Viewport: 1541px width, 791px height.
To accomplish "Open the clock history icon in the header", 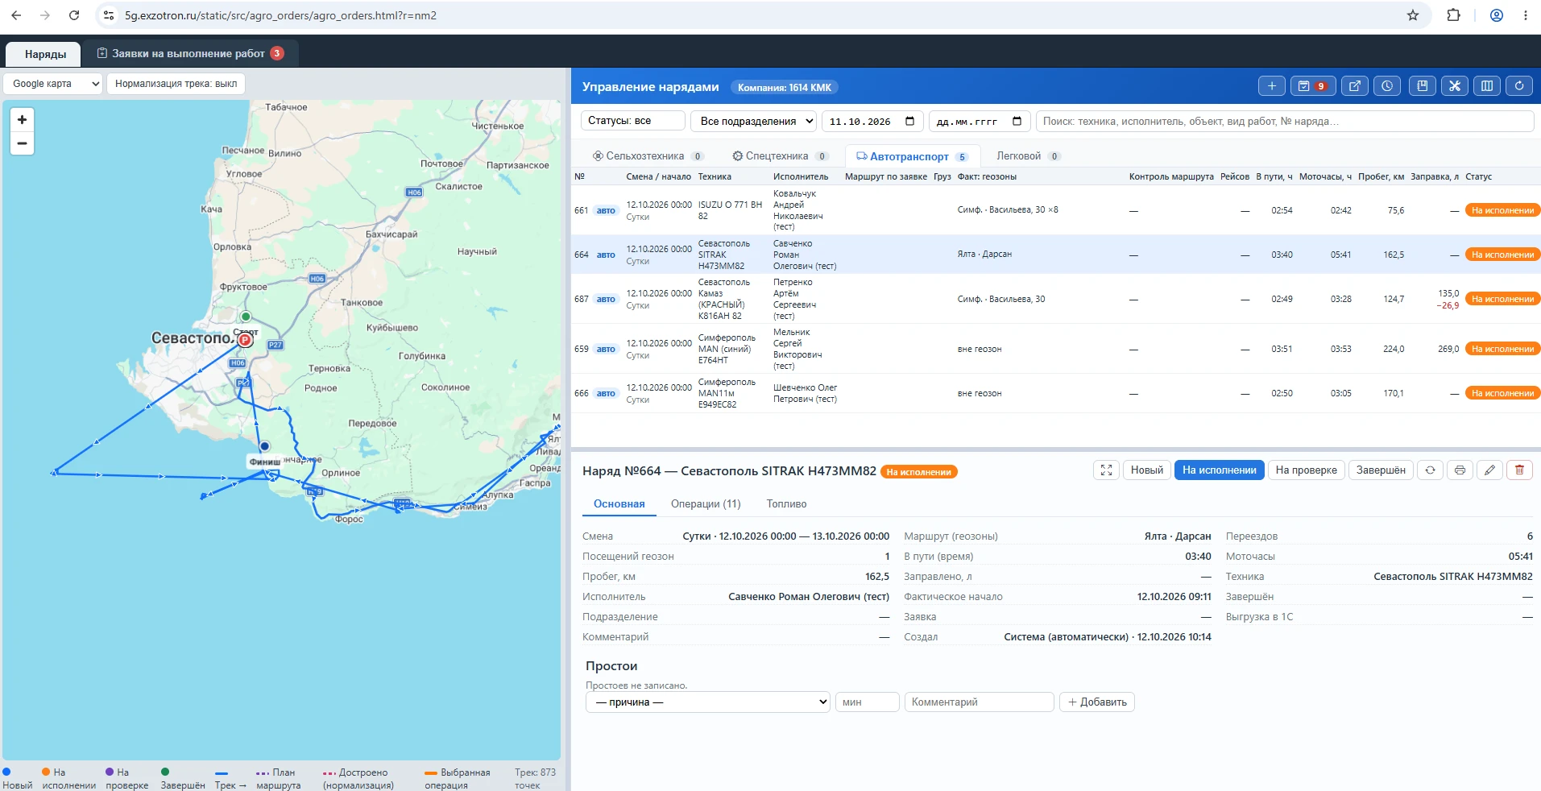I will (x=1387, y=86).
